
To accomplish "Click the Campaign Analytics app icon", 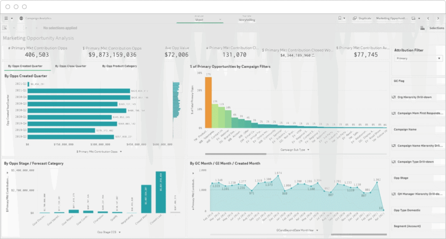I will [x=22, y=18].
